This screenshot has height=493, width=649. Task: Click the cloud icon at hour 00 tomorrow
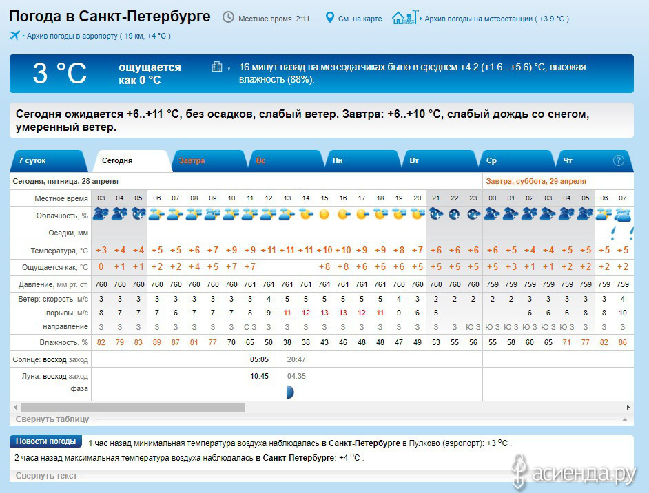click(492, 214)
